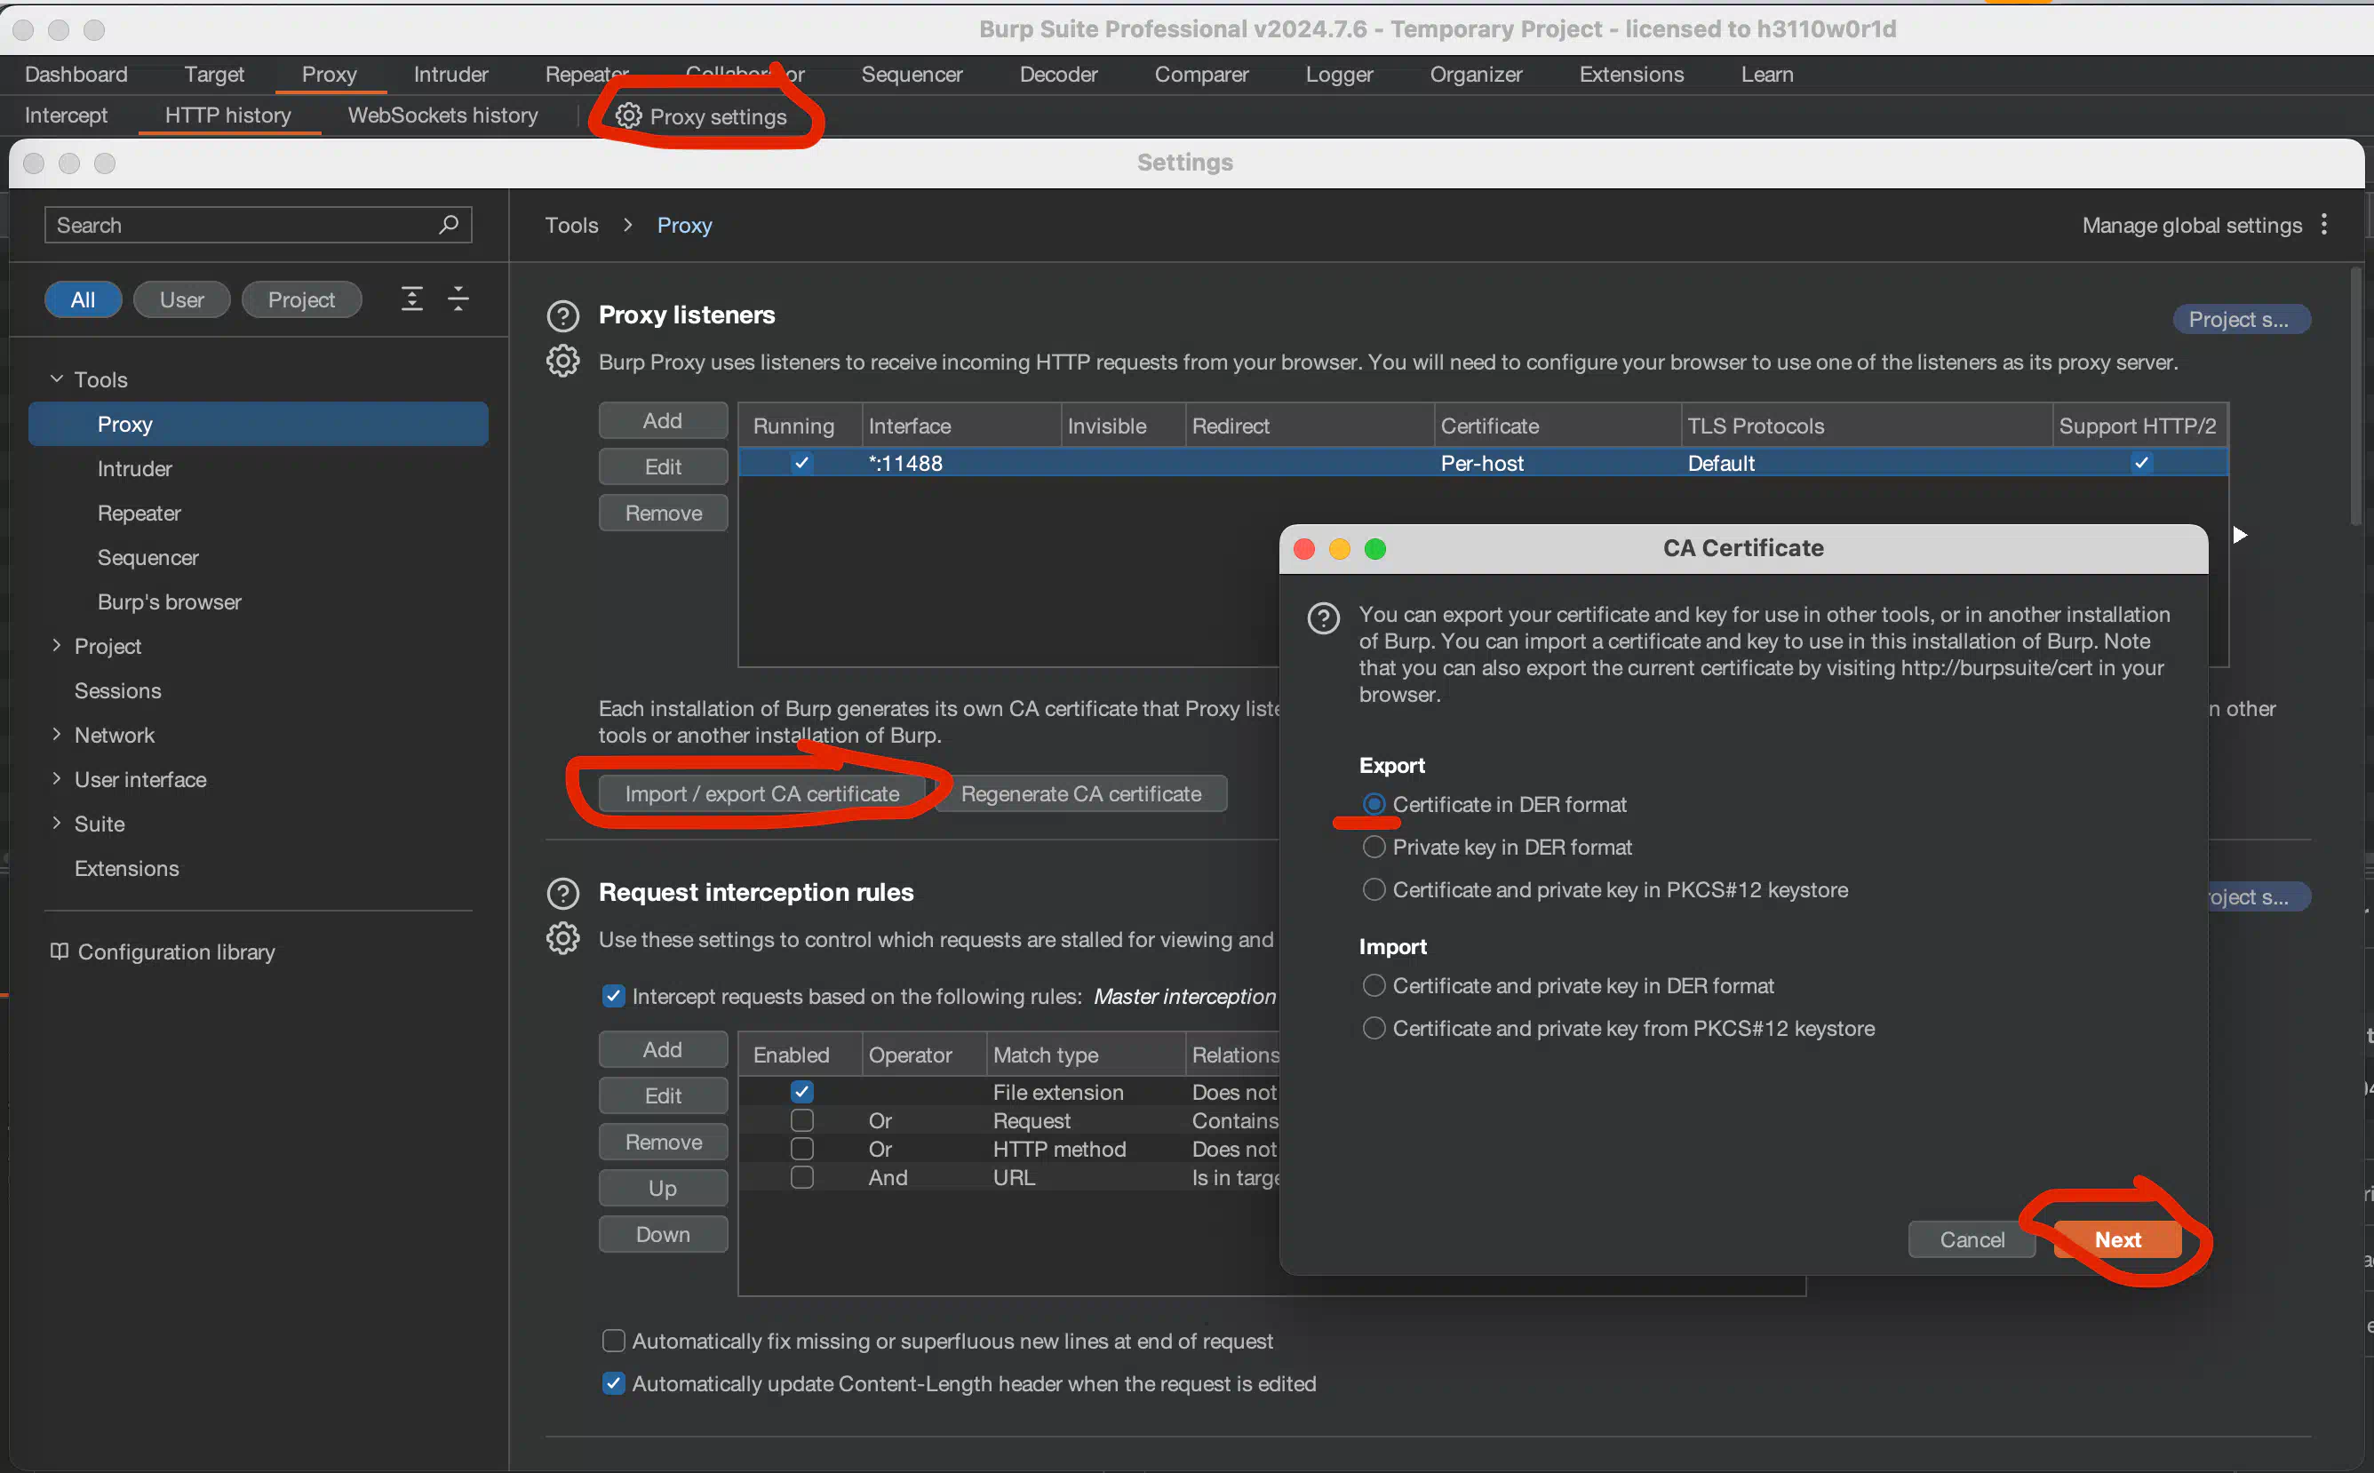Viewport: 2374px width, 1473px height.
Task: Open Manage global settings three-dot menu
Action: tap(2324, 225)
